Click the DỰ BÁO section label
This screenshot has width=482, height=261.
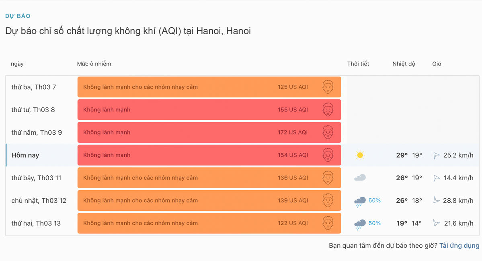(18, 16)
